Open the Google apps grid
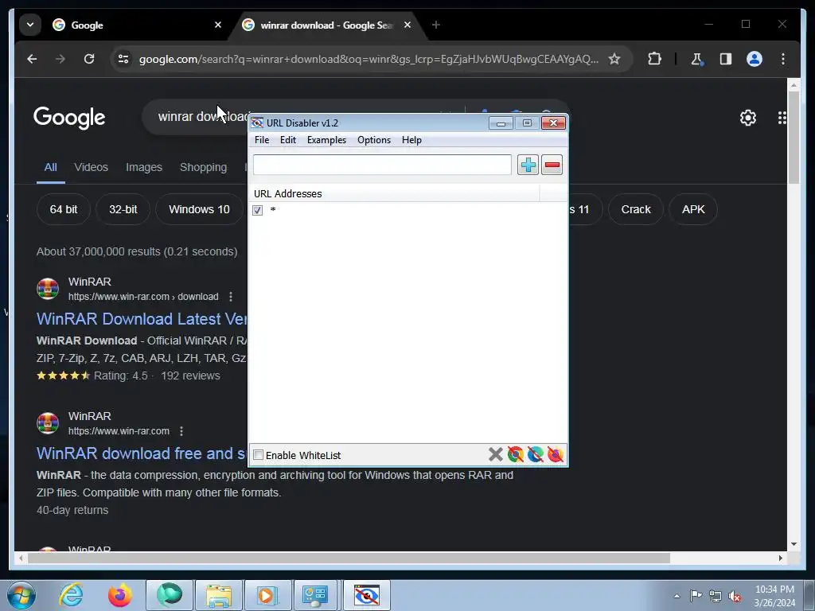The image size is (815, 611). coord(782,118)
